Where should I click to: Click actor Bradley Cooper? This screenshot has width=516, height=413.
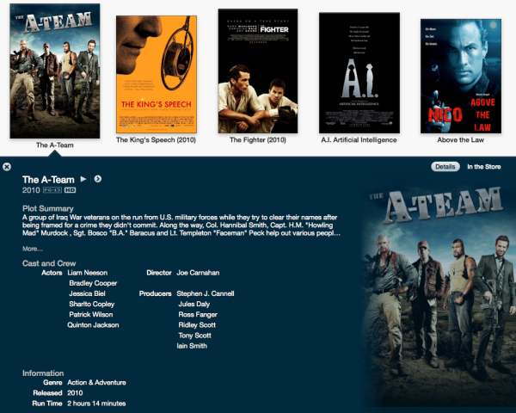[x=93, y=283]
